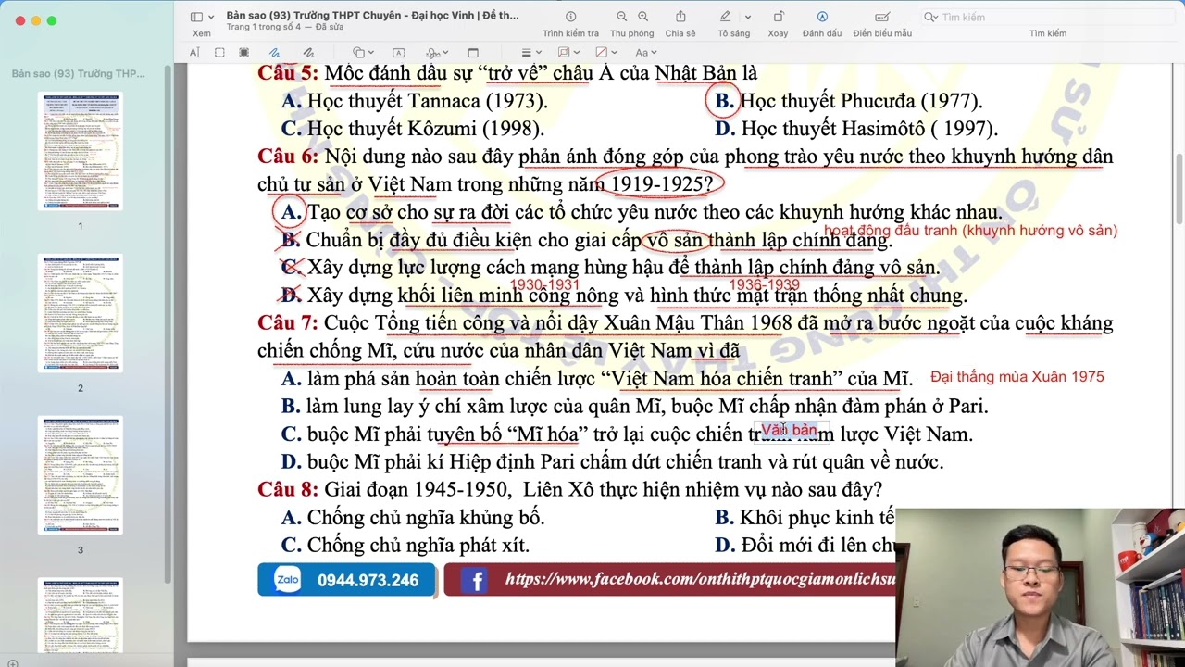Open the Trình kiểm tra inspector
Viewport: 1185px width, 667px height.
(x=570, y=17)
